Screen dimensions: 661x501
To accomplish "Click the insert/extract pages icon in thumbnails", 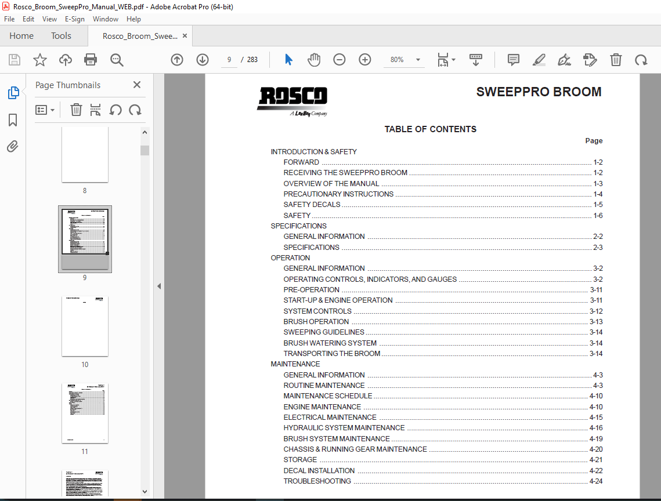I will [x=96, y=110].
